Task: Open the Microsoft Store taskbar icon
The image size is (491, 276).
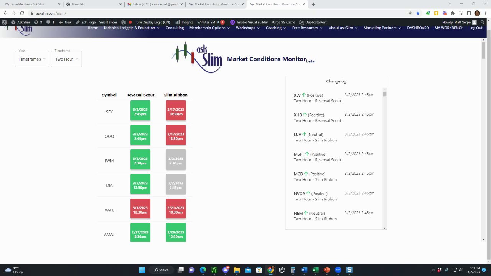Action: 259,270
